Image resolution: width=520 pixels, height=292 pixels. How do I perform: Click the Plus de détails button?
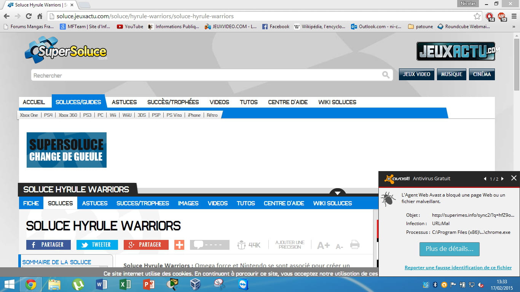click(449, 249)
